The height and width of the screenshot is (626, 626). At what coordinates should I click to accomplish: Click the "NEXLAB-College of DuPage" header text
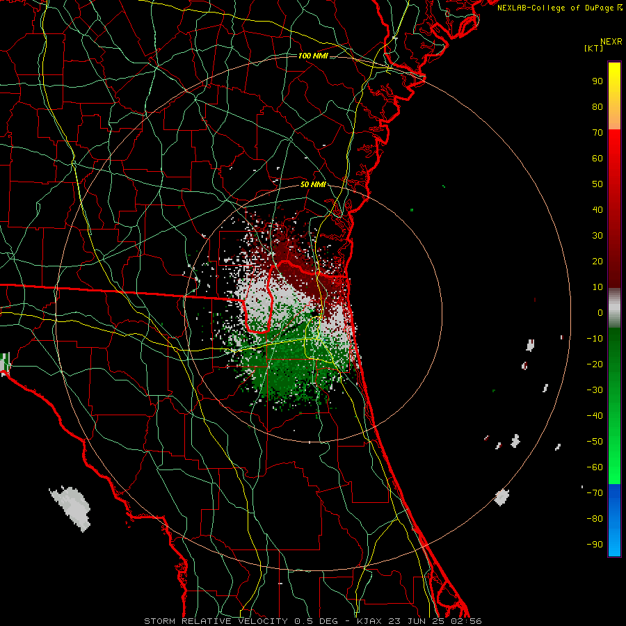pyautogui.click(x=556, y=8)
